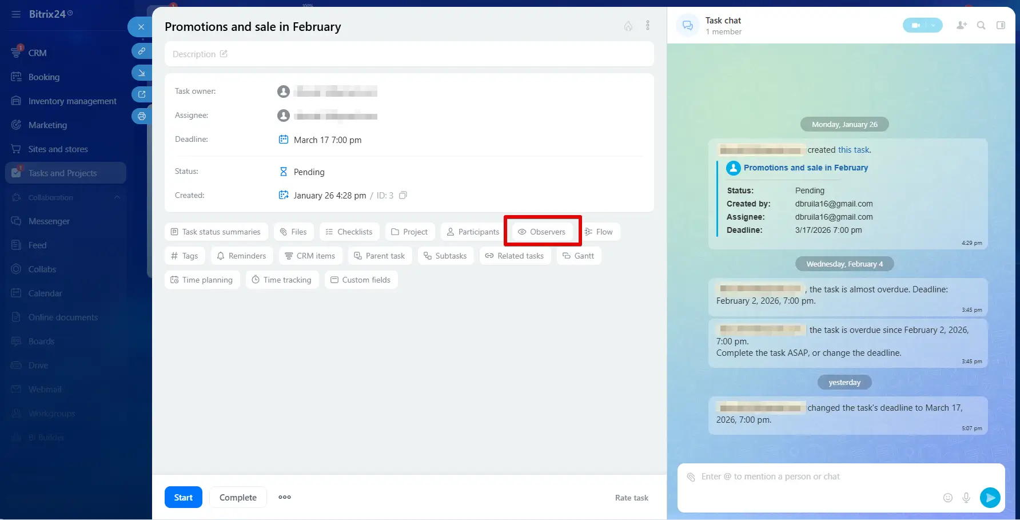This screenshot has width=1020, height=520.
Task: Click the print icon on side strip
Action: point(141,116)
